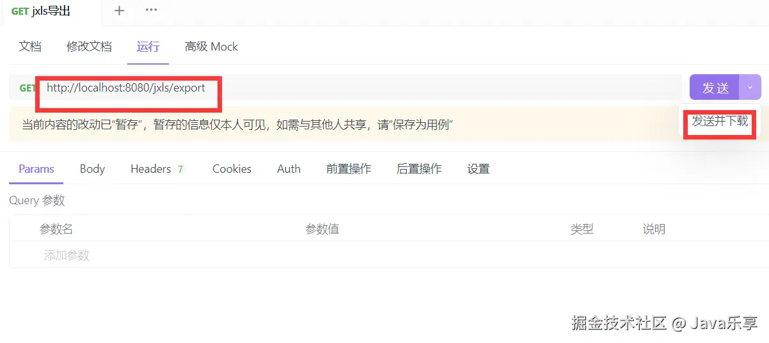Open the Cookies tab
Viewport: 769px width, 343px height.
[232, 169]
